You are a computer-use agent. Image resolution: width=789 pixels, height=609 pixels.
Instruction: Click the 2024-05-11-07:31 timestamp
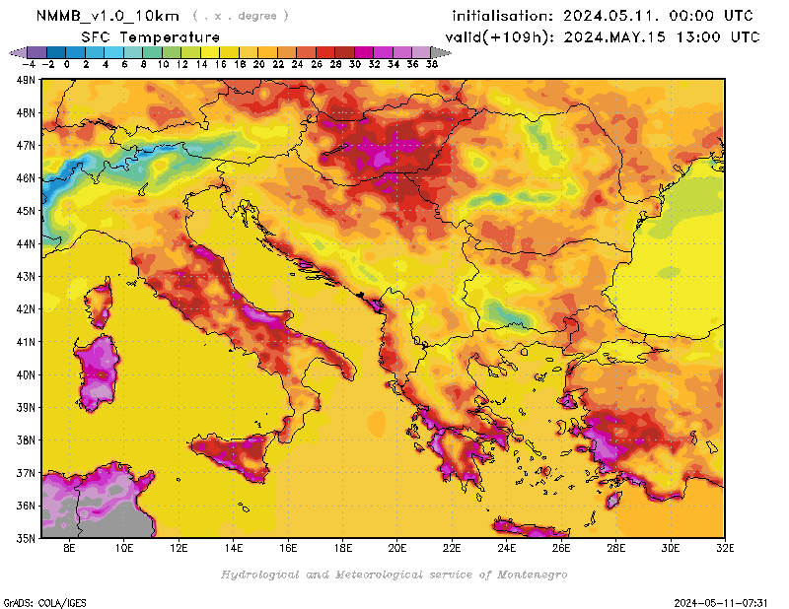click(724, 601)
